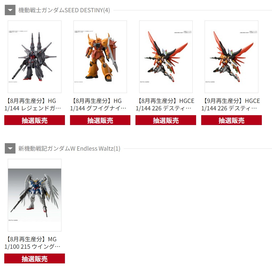
Task: Open the 8月再生産分 Destiny Gundam thumbnail
Action: pos(166,57)
